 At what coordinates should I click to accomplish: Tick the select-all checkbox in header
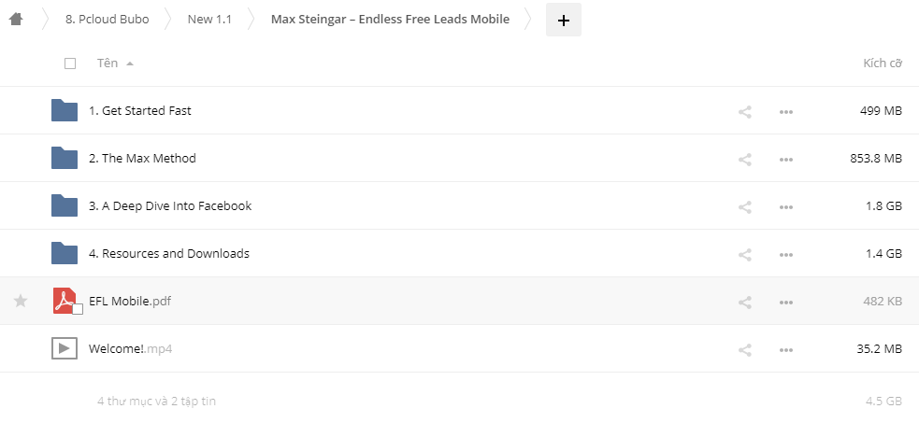70,63
